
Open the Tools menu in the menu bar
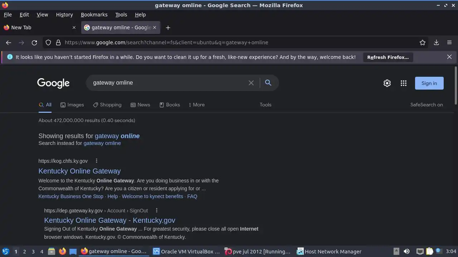pos(121,15)
